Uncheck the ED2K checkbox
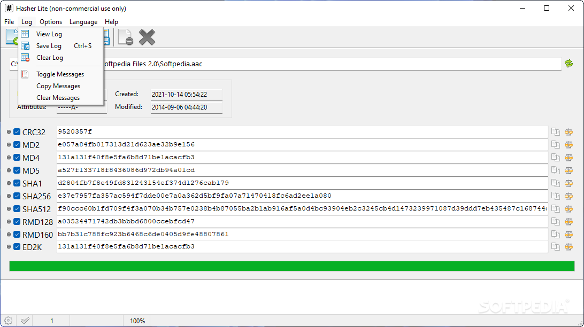The image size is (584, 327). tap(17, 247)
